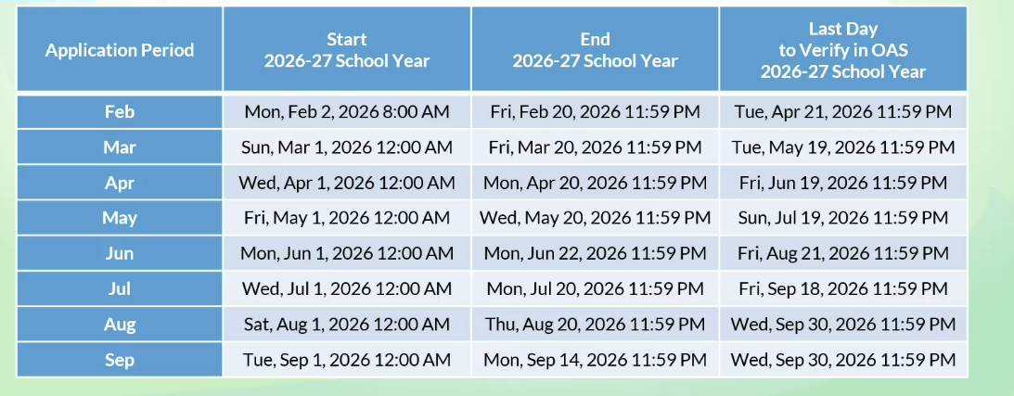Click the Sep row label cell
The width and height of the screenshot is (1014, 396).
tap(120, 359)
